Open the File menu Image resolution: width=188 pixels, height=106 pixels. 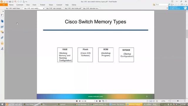pyautogui.click(x=4, y=5)
